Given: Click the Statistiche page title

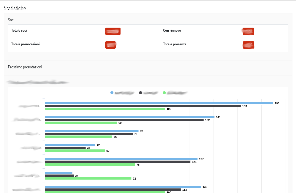Looking at the screenshot, I should [x=15, y=8].
